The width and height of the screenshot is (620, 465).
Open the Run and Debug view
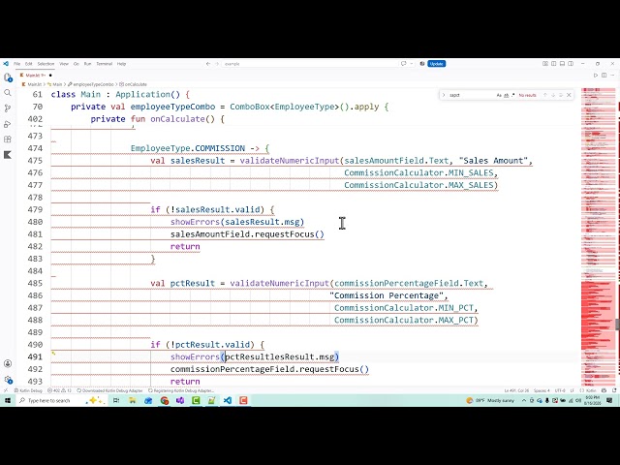coord(8,124)
